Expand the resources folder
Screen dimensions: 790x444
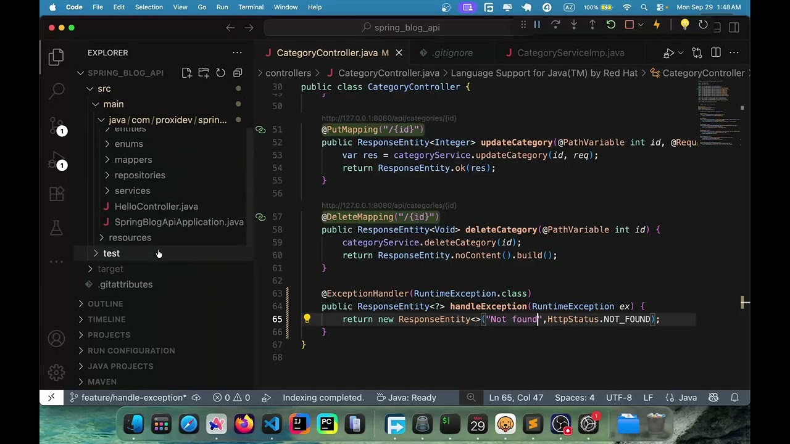point(102,237)
